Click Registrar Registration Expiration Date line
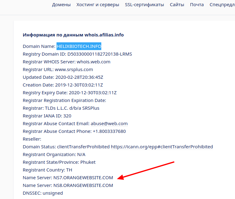235x199 pixels. [65, 100]
